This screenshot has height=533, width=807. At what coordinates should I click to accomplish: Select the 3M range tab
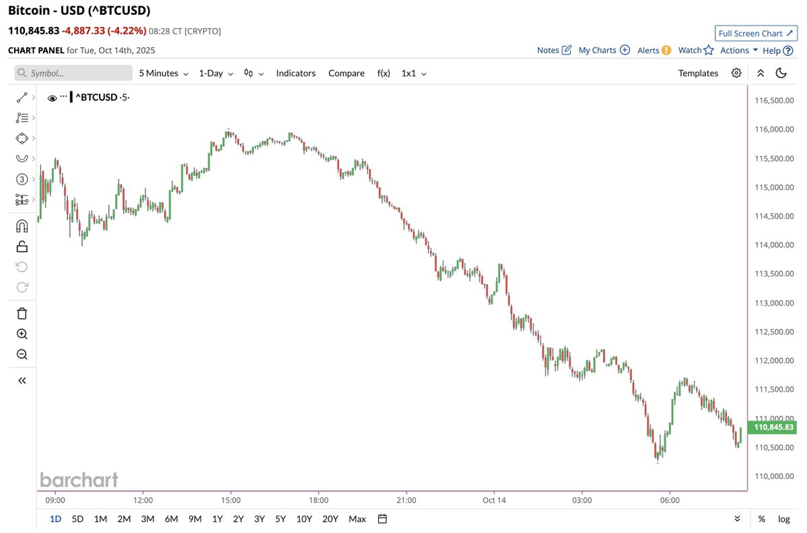click(147, 519)
